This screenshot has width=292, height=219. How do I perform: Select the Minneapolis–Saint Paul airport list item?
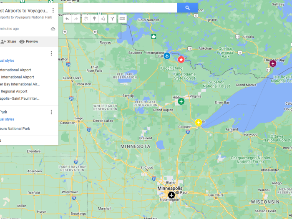(x=20, y=98)
